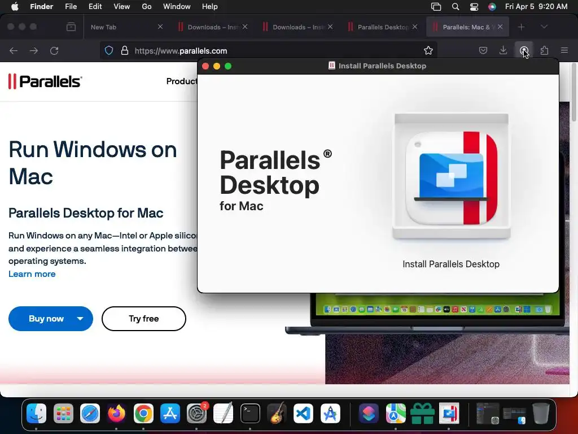The image size is (578, 434).
Task: Follow the Learn more link
Action: 32,274
